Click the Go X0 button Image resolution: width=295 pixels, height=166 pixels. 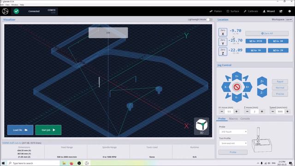pos(278,41)
